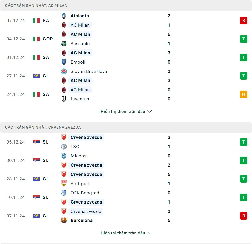Click the Barcelona club crest icon
Viewport: 252px width, 244px height.
pos(64,220)
